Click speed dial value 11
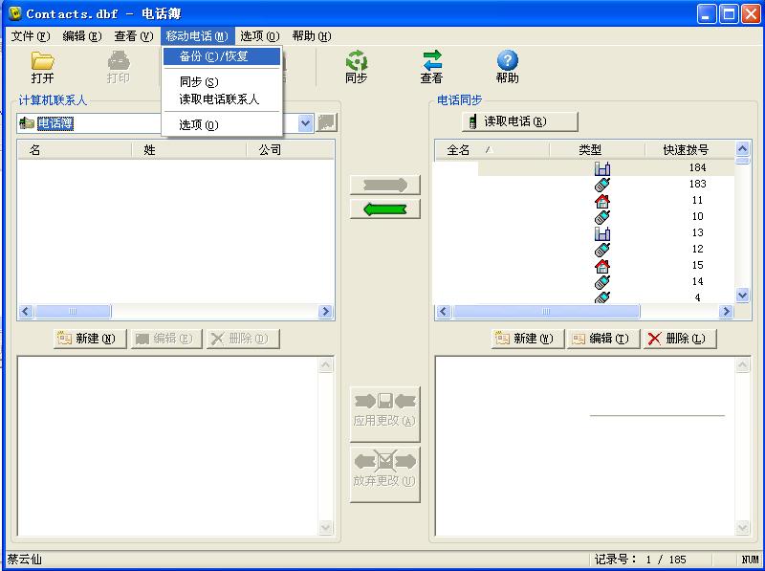This screenshot has width=765, height=571. tap(697, 200)
